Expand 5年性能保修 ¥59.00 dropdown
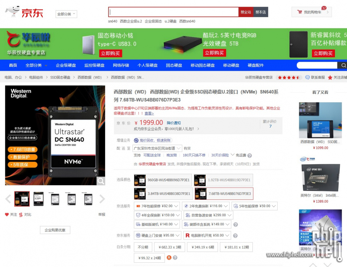This screenshot has height=267, width=347. coord(254,206)
